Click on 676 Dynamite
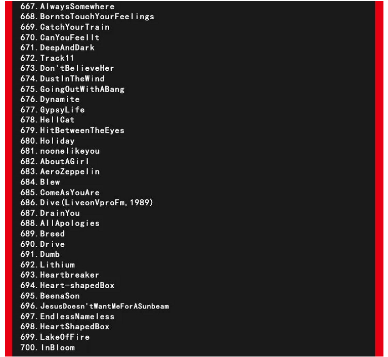 point(50,99)
